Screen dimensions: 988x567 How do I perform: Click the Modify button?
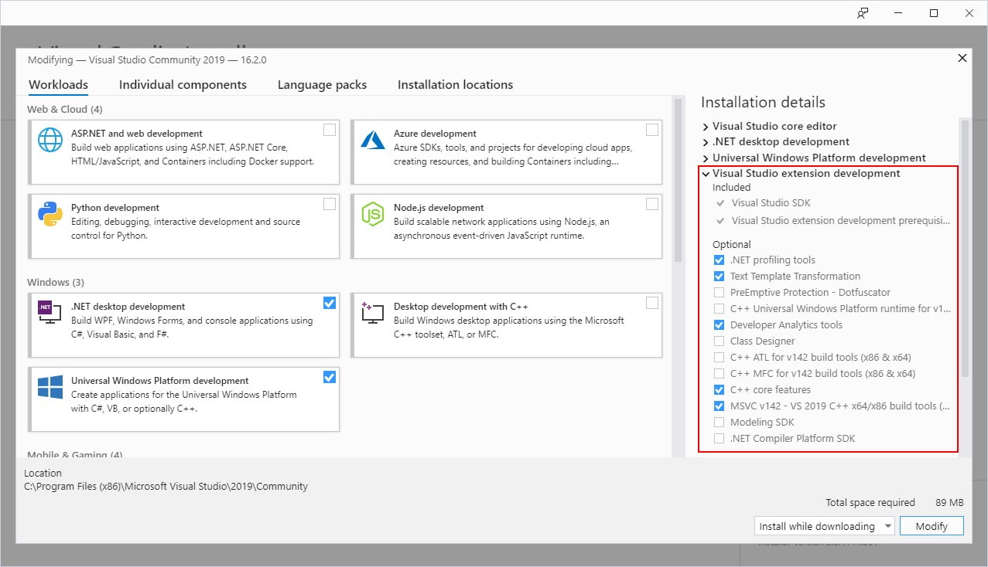click(931, 525)
